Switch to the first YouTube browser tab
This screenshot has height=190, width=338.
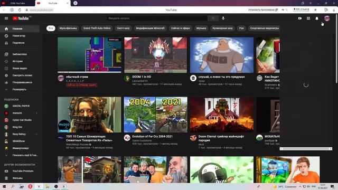point(17,3)
